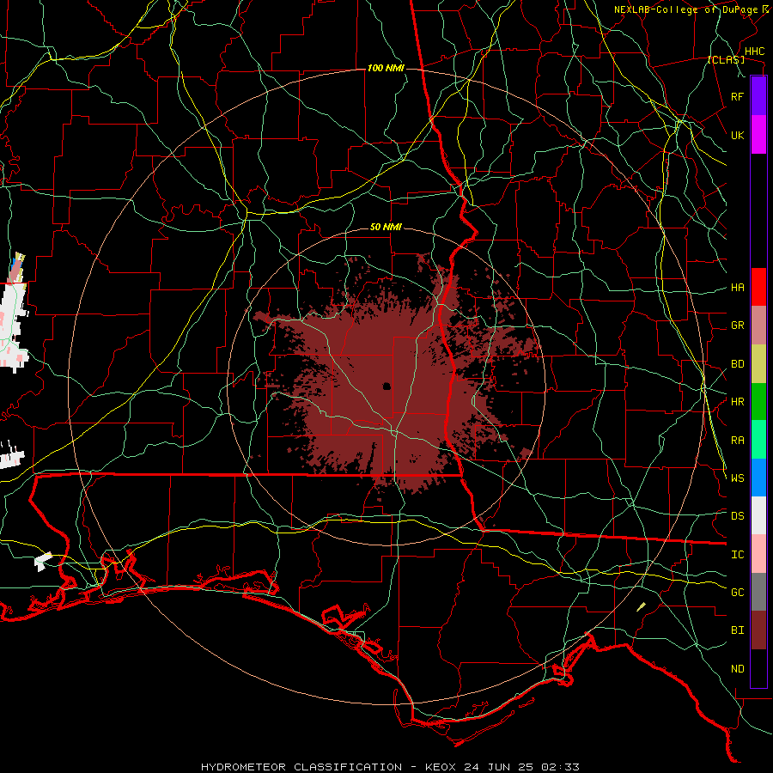Click the HA red legend color swatch
The image size is (773, 773).
[758, 287]
